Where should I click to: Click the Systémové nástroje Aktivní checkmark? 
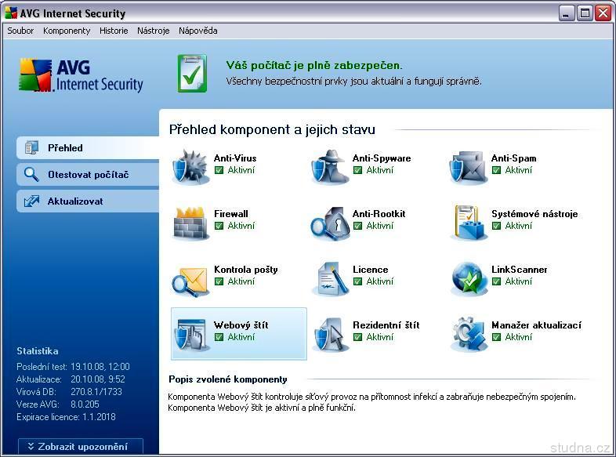(497, 226)
